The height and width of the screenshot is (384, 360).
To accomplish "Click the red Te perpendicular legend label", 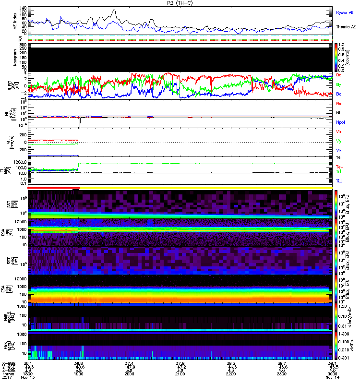I will pyautogui.click(x=340, y=167).
